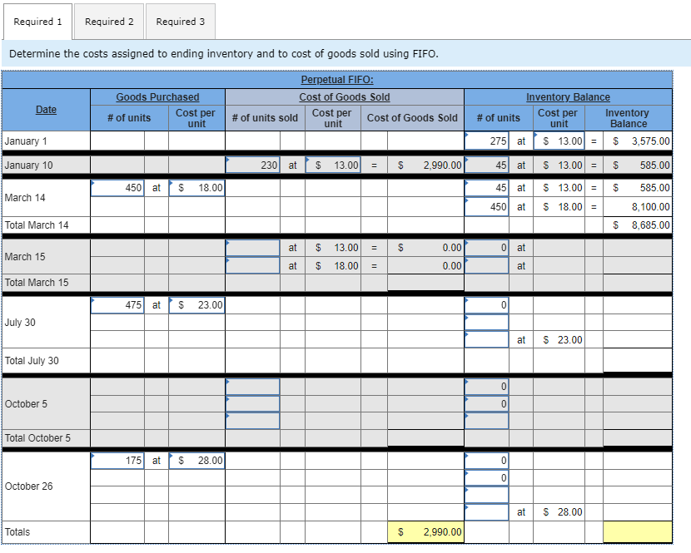Click the January 10 units sold field showing 230
The height and width of the screenshot is (553, 691).
[252, 165]
